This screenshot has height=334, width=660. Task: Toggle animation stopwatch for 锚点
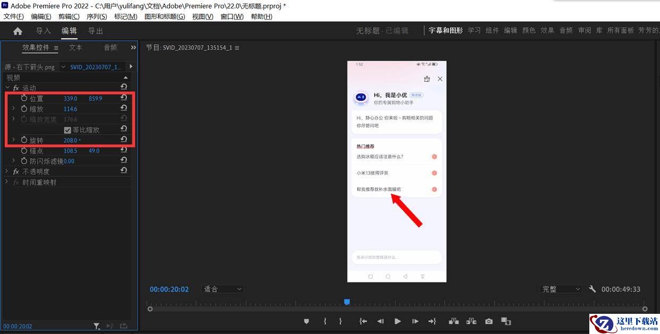coord(24,151)
